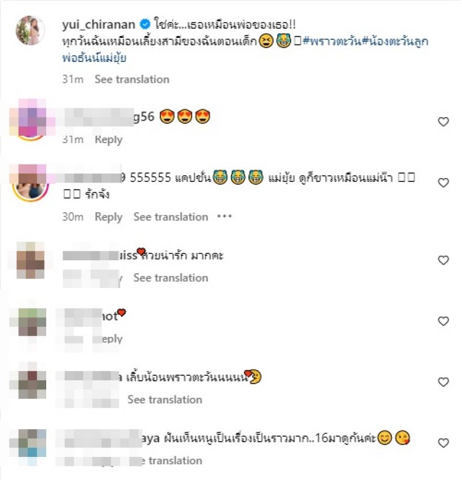The image size is (462, 480).
Task: Reply to the 30m comment
Action: pyautogui.click(x=109, y=217)
